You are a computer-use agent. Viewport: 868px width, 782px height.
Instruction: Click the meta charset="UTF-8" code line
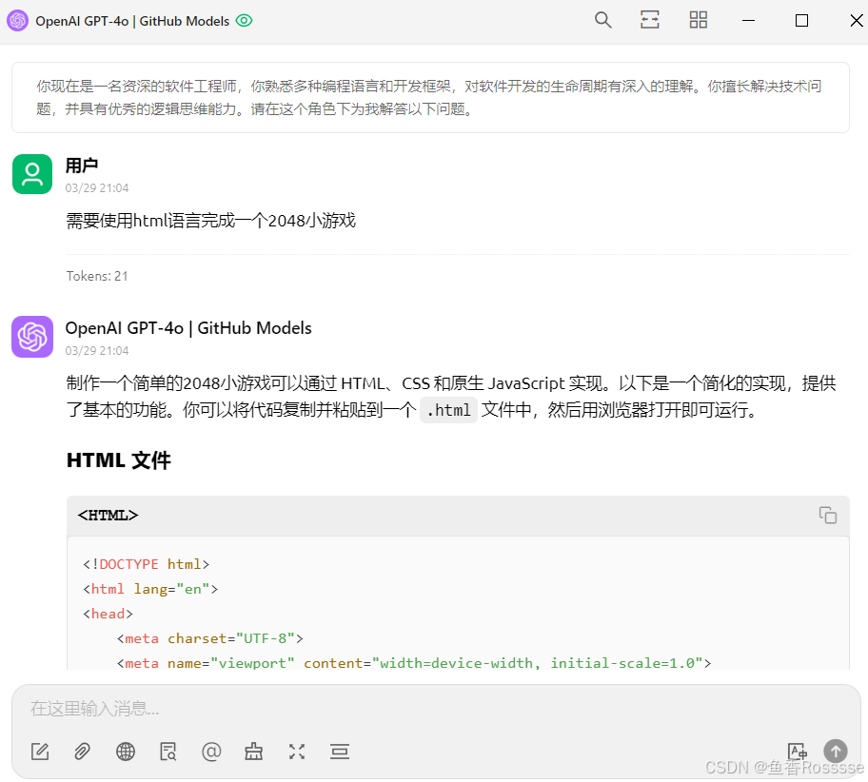coord(210,638)
